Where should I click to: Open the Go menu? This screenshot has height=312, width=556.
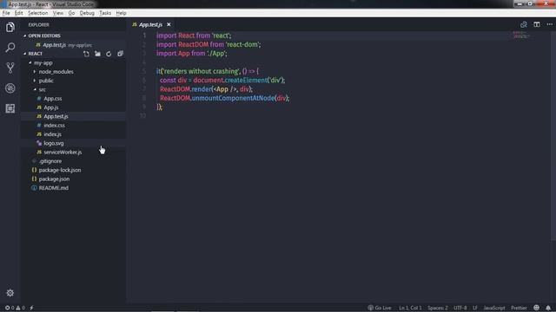click(x=71, y=13)
